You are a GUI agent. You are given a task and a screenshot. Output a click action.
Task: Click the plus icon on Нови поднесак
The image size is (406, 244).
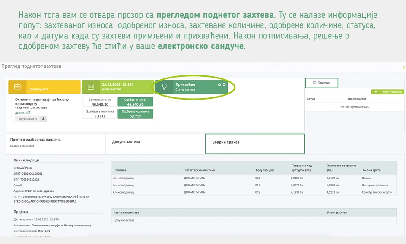(x=376, y=92)
